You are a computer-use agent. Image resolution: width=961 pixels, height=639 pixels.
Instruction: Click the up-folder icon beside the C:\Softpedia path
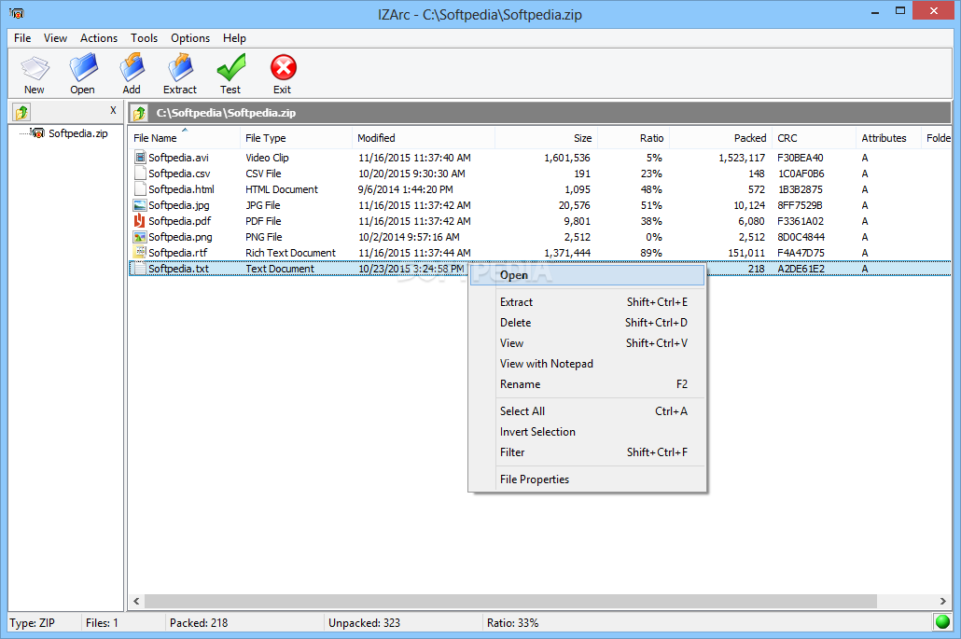click(140, 113)
